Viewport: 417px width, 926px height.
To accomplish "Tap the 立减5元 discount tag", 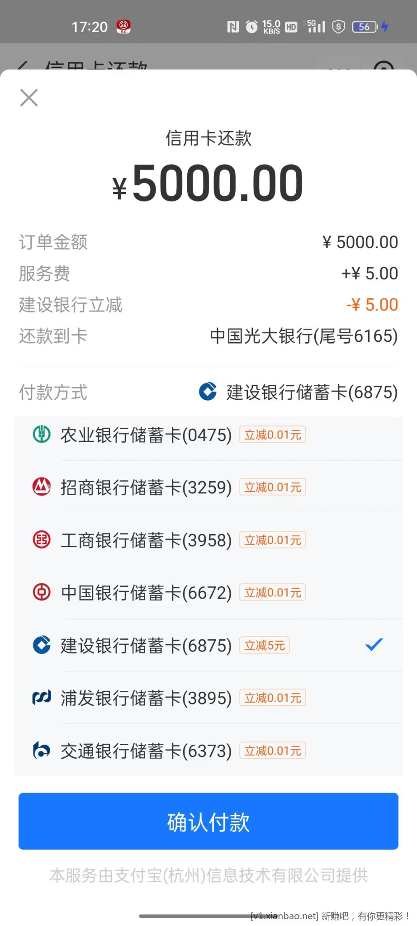I will [x=265, y=645].
